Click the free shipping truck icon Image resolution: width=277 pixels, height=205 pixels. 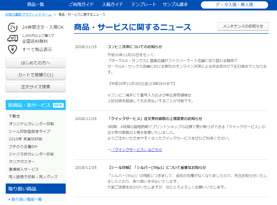click(x=12, y=38)
